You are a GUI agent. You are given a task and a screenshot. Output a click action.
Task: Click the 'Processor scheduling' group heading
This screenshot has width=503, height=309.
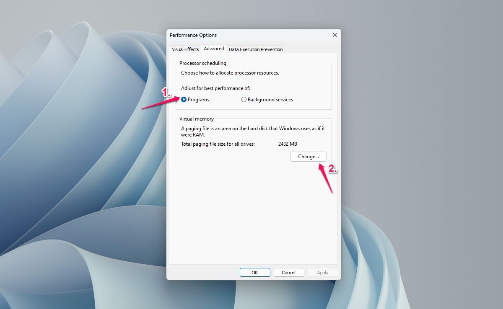click(x=203, y=63)
